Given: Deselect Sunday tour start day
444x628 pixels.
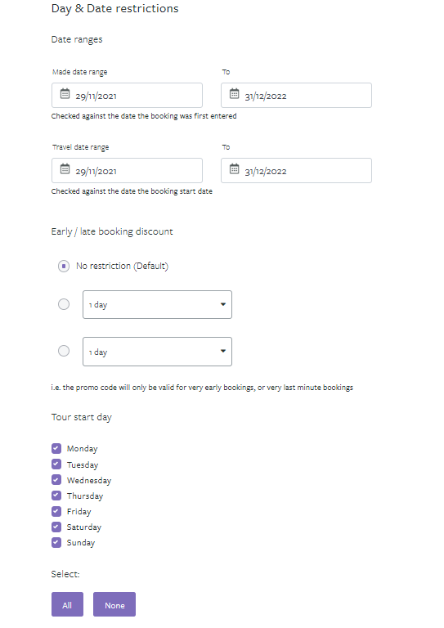Looking at the screenshot, I should (56, 543).
